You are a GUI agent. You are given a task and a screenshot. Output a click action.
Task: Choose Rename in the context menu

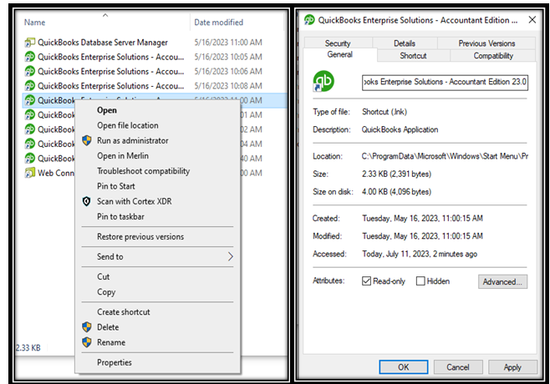pyautogui.click(x=111, y=342)
